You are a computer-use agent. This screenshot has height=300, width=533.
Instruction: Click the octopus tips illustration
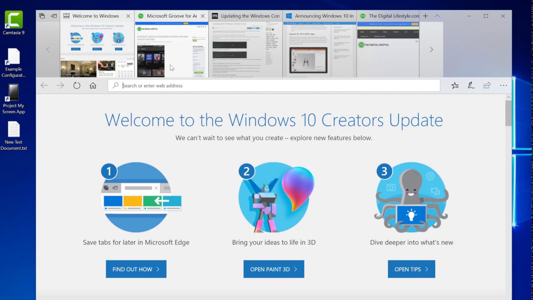(x=411, y=197)
